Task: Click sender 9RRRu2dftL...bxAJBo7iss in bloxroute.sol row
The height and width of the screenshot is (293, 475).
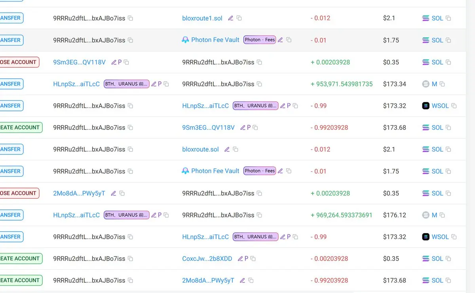Action: point(89,149)
